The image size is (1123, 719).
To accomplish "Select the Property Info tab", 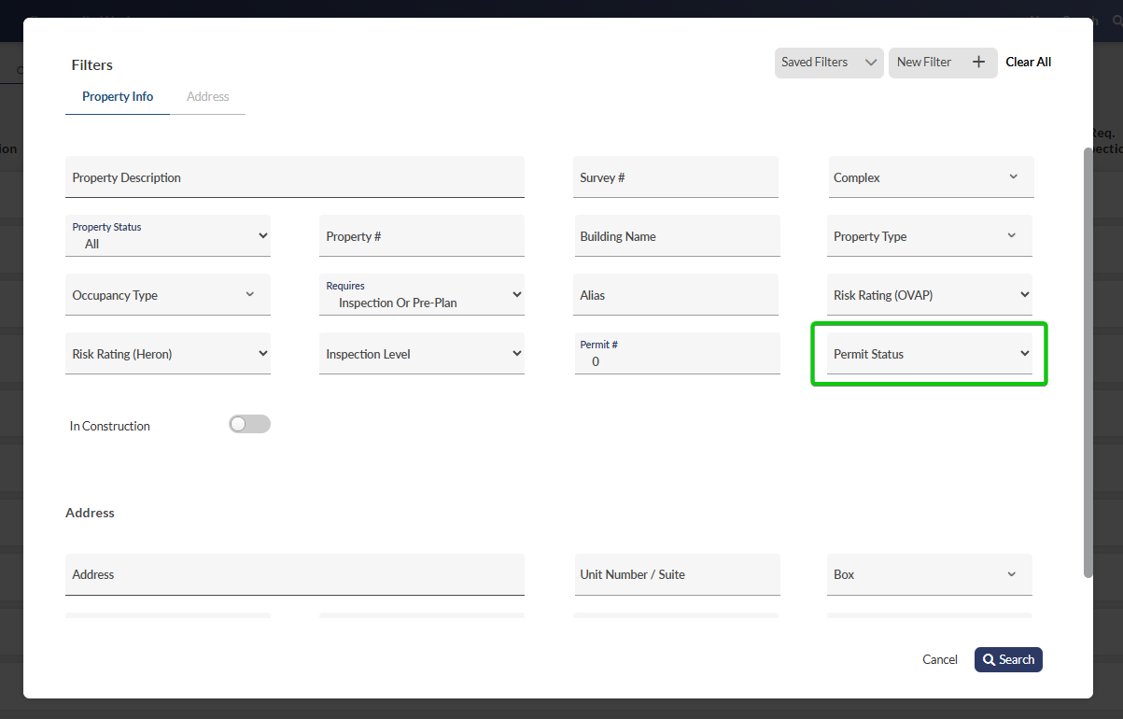I will pos(118,96).
